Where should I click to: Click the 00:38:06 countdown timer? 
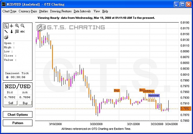point(18,77)
